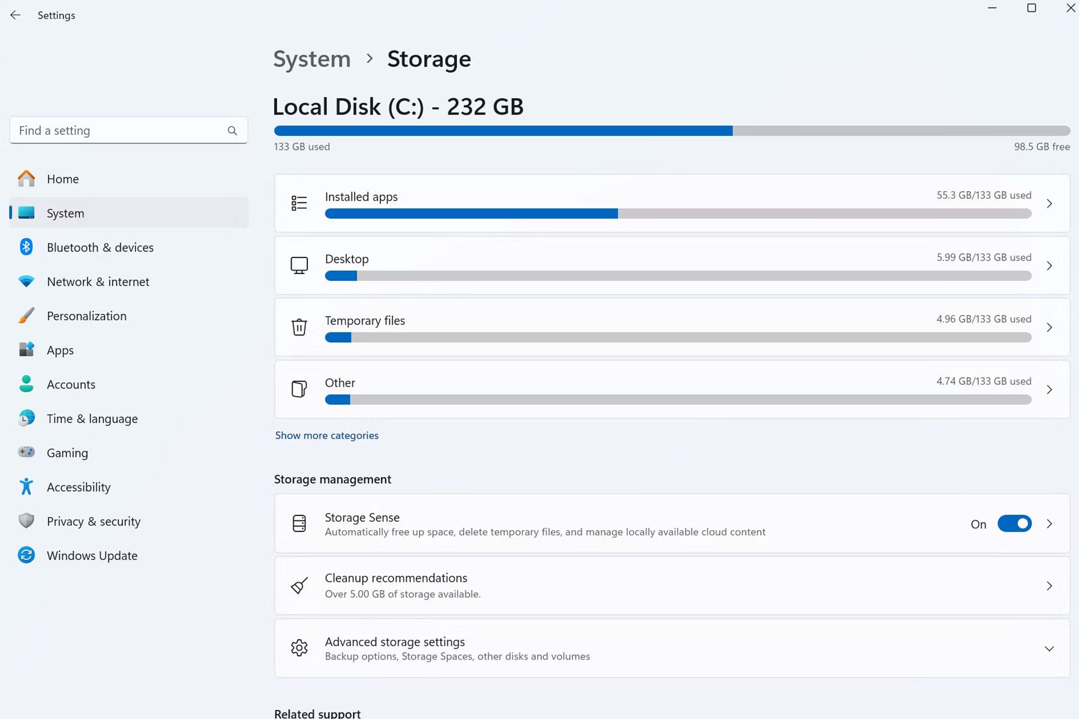This screenshot has width=1079, height=719.
Task: Click the Temporary files trash icon
Action: 299,327
